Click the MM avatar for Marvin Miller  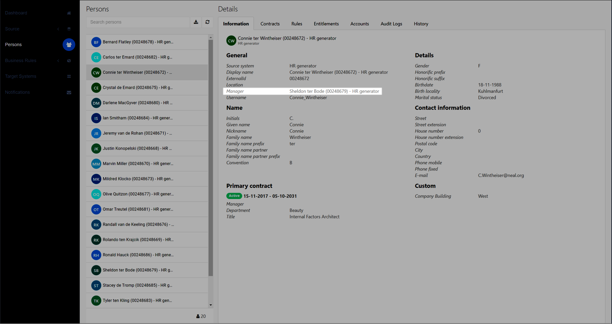96,164
